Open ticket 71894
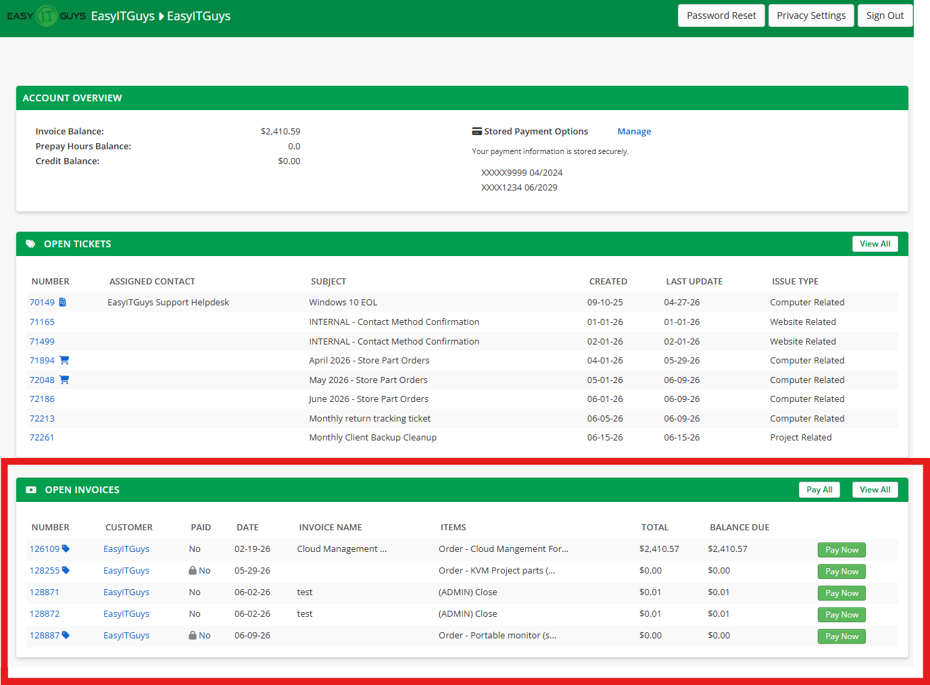Screen dimensions: 930x685 [42, 360]
